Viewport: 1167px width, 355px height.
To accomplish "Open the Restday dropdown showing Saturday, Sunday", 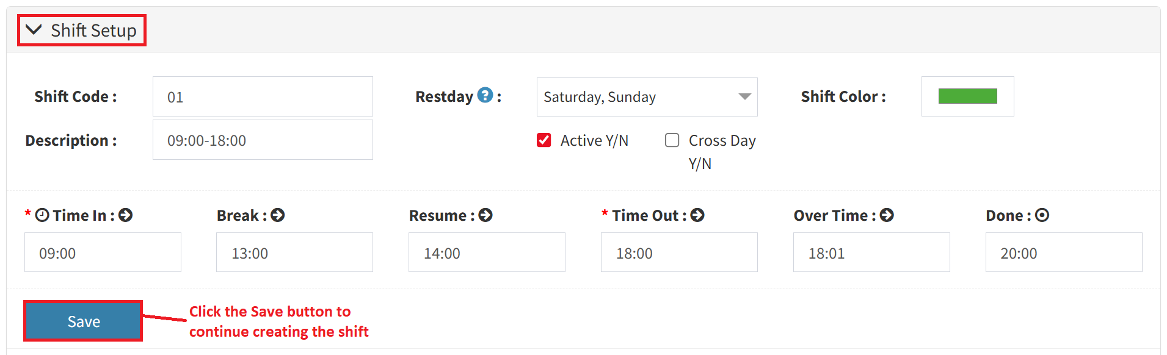I will click(x=647, y=97).
